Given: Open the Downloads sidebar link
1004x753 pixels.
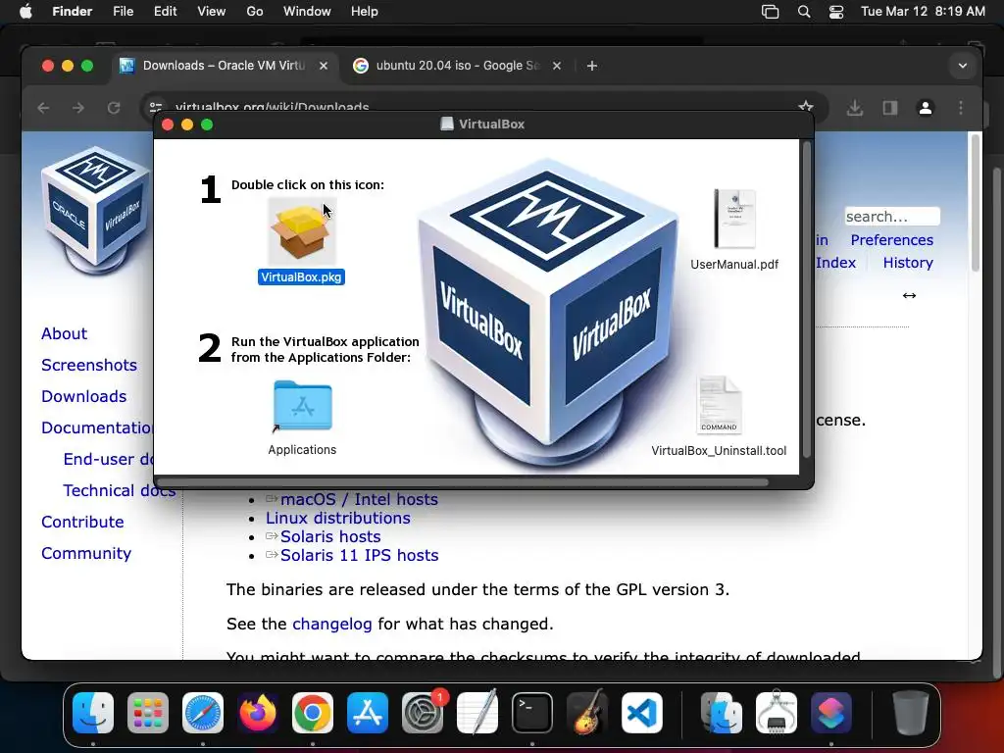Looking at the screenshot, I should (84, 396).
